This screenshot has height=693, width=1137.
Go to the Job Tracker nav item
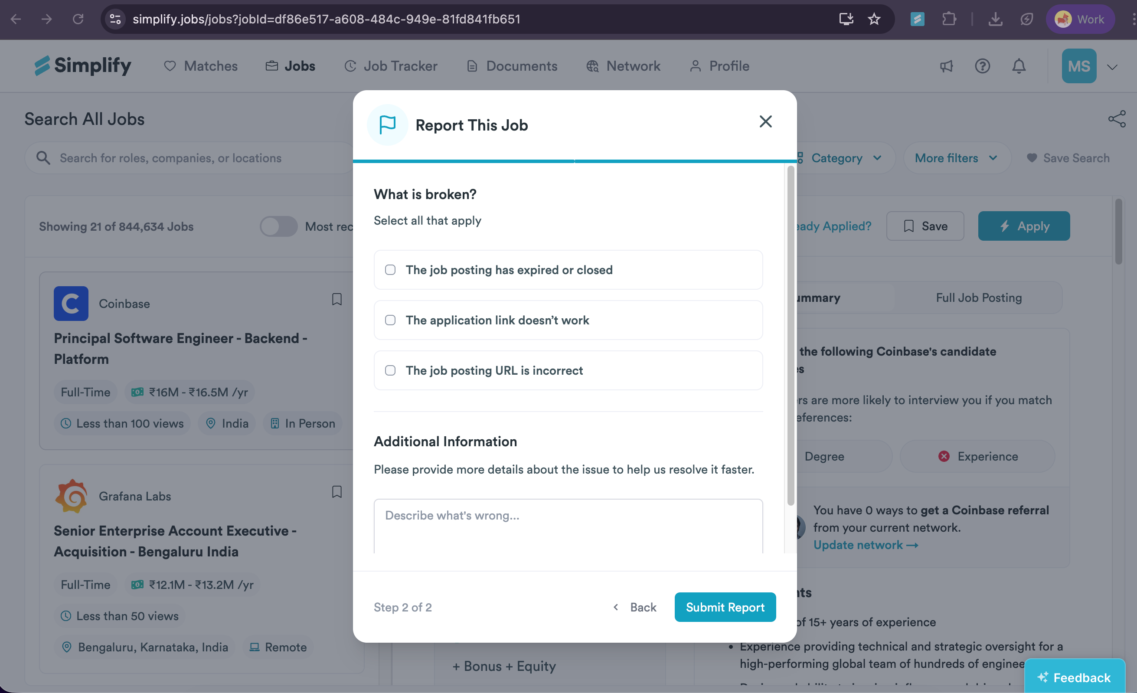pos(391,66)
